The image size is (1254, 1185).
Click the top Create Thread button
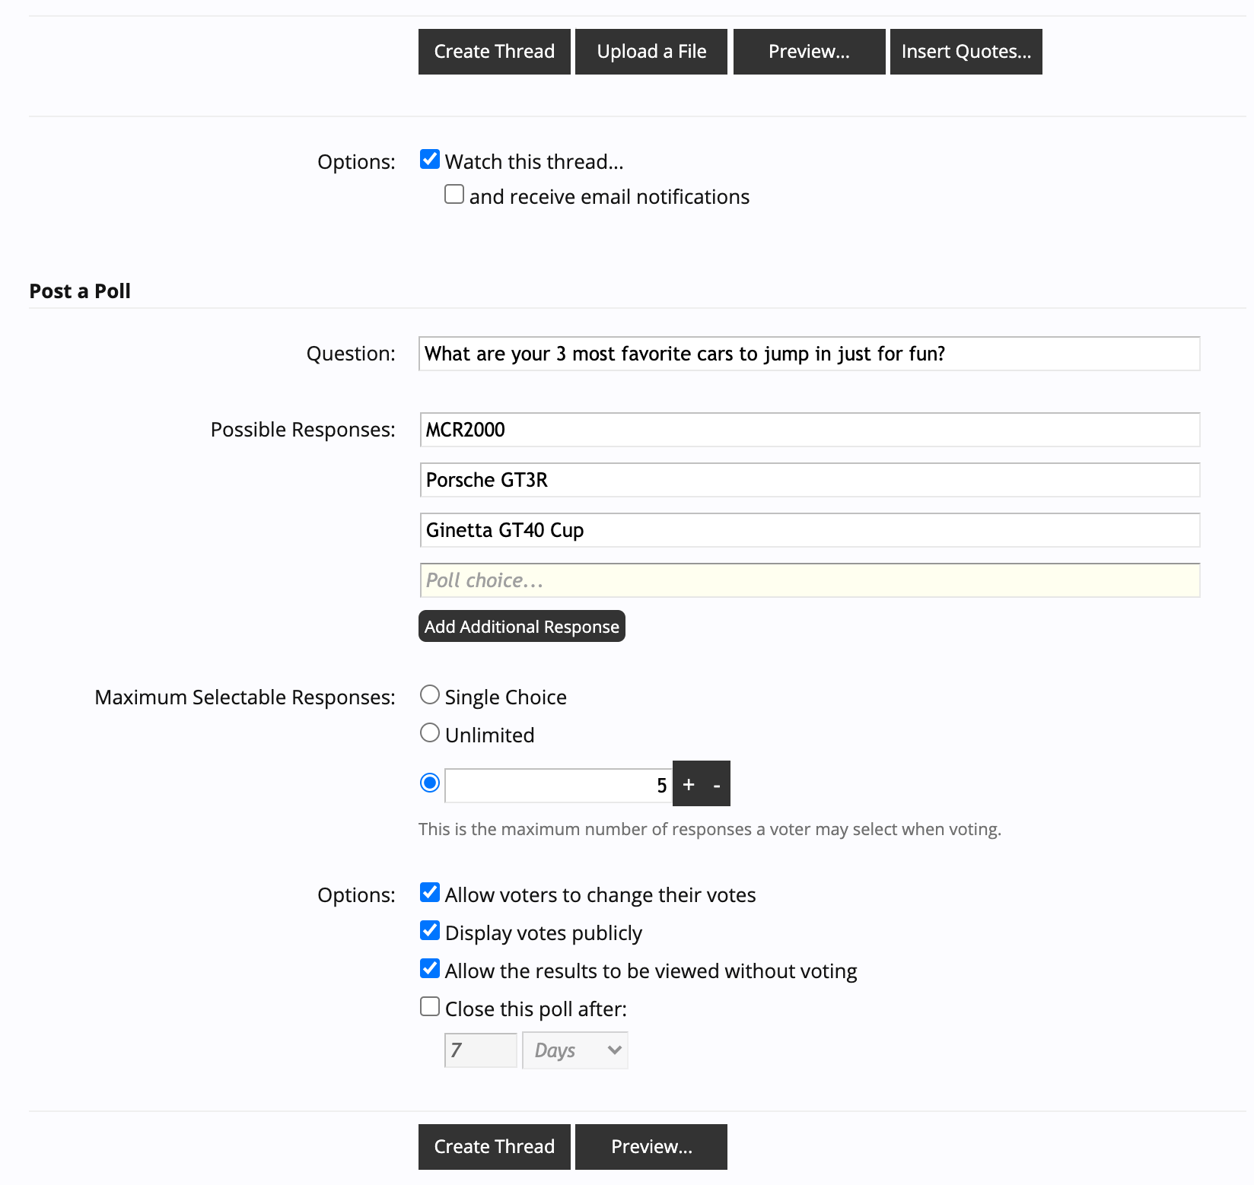(x=494, y=52)
